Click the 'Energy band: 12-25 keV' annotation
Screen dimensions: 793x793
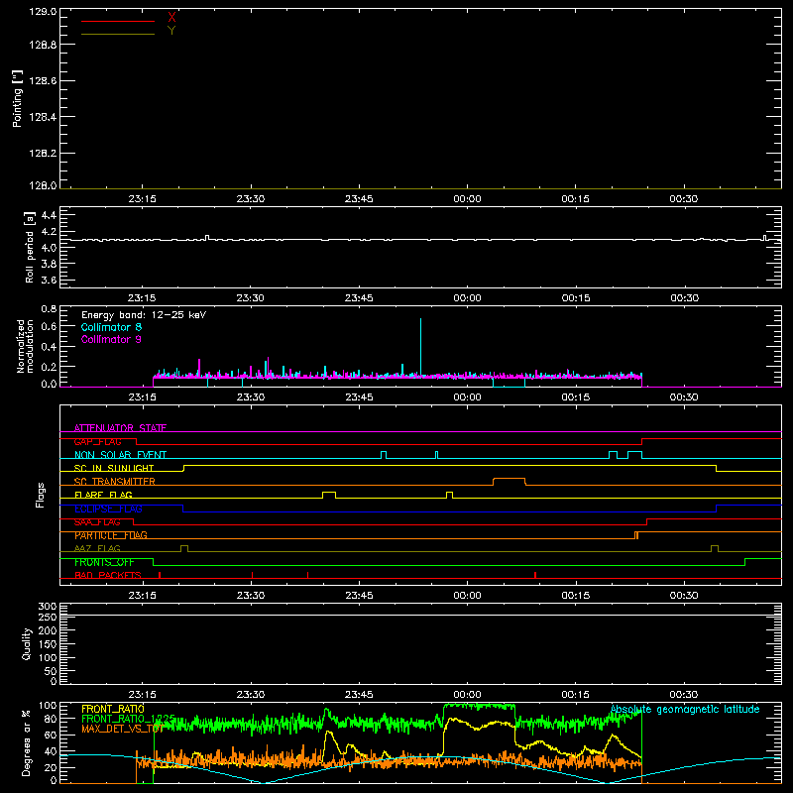pos(144,315)
